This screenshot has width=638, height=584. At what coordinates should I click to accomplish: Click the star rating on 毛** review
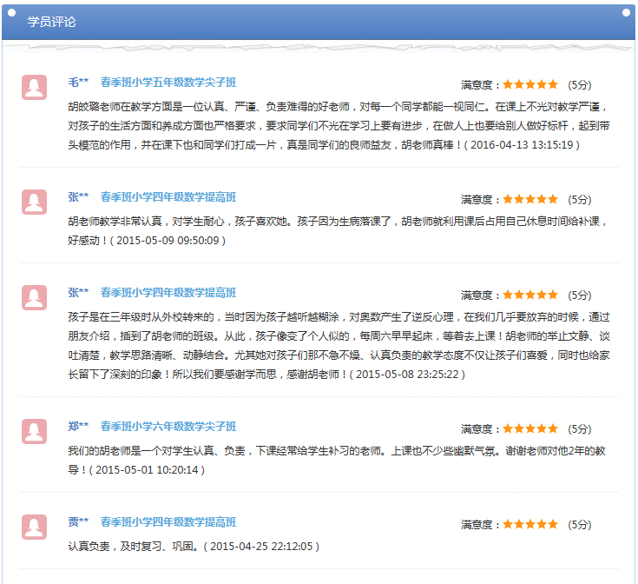[530, 84]
